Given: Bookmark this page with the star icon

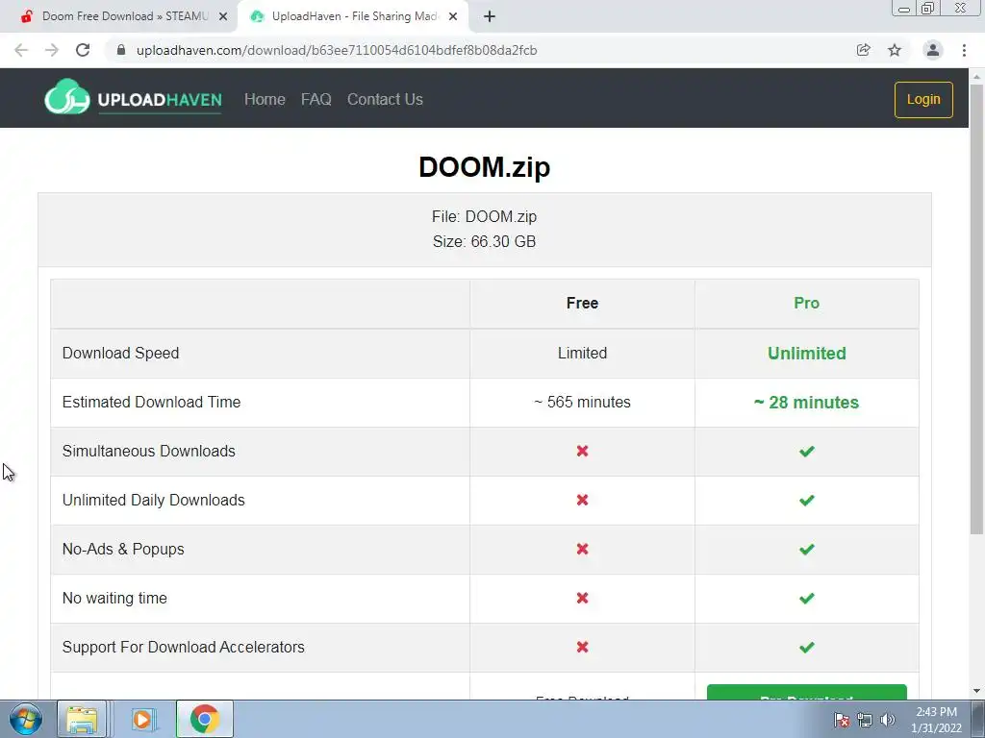Looking at the screenshot, I should 895,50.
